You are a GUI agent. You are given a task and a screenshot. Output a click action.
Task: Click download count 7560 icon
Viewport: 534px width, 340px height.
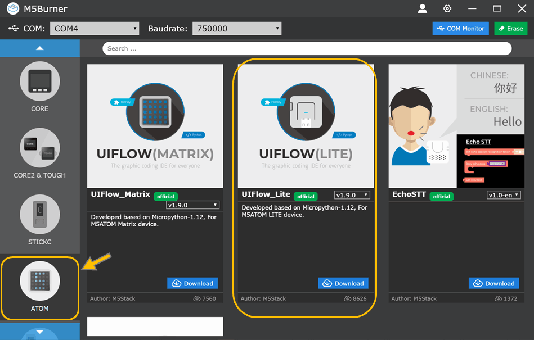point(197,298)
